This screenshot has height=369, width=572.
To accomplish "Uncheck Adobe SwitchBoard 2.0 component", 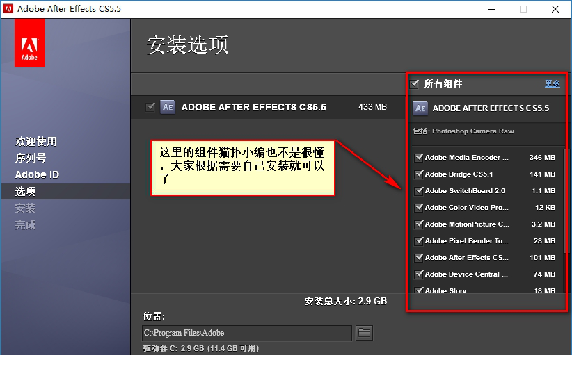I will [x=419, y=191].
